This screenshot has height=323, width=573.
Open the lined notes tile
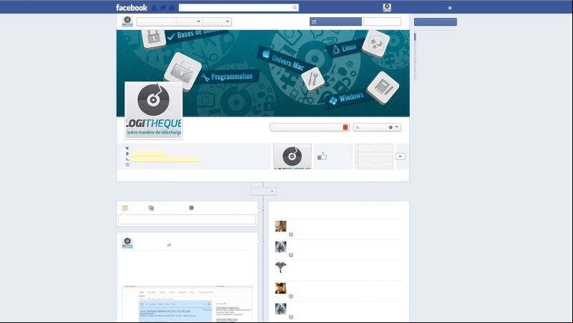(374, 156)
